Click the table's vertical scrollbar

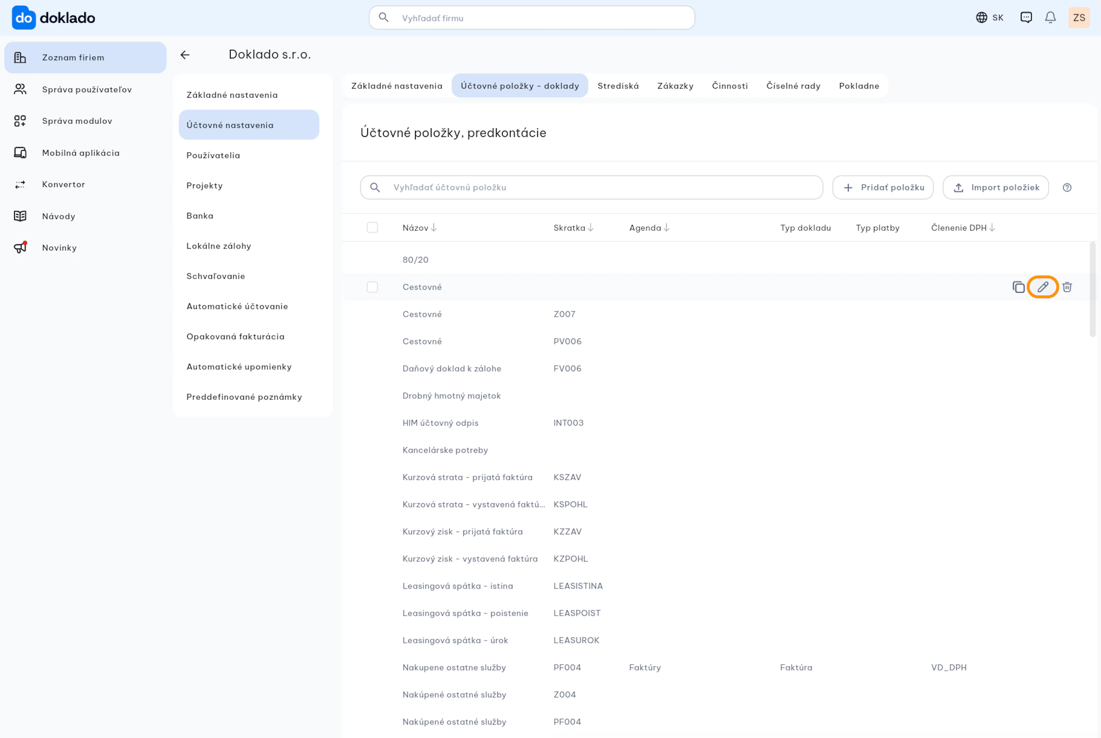(1092, 290)
